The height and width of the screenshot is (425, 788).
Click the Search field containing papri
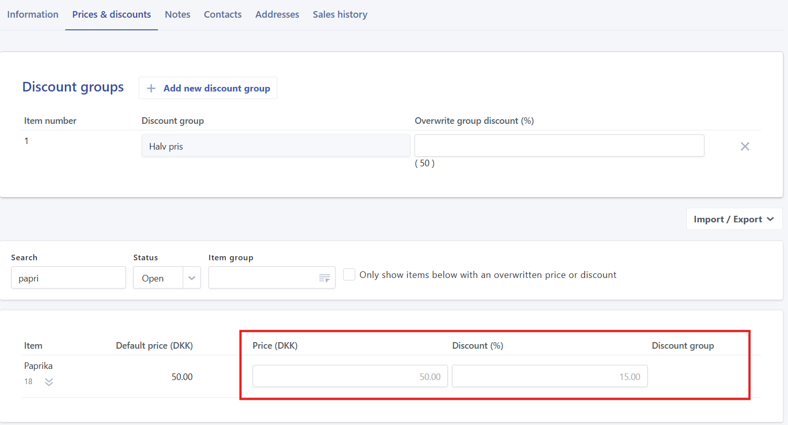click(x=68, y=278)
